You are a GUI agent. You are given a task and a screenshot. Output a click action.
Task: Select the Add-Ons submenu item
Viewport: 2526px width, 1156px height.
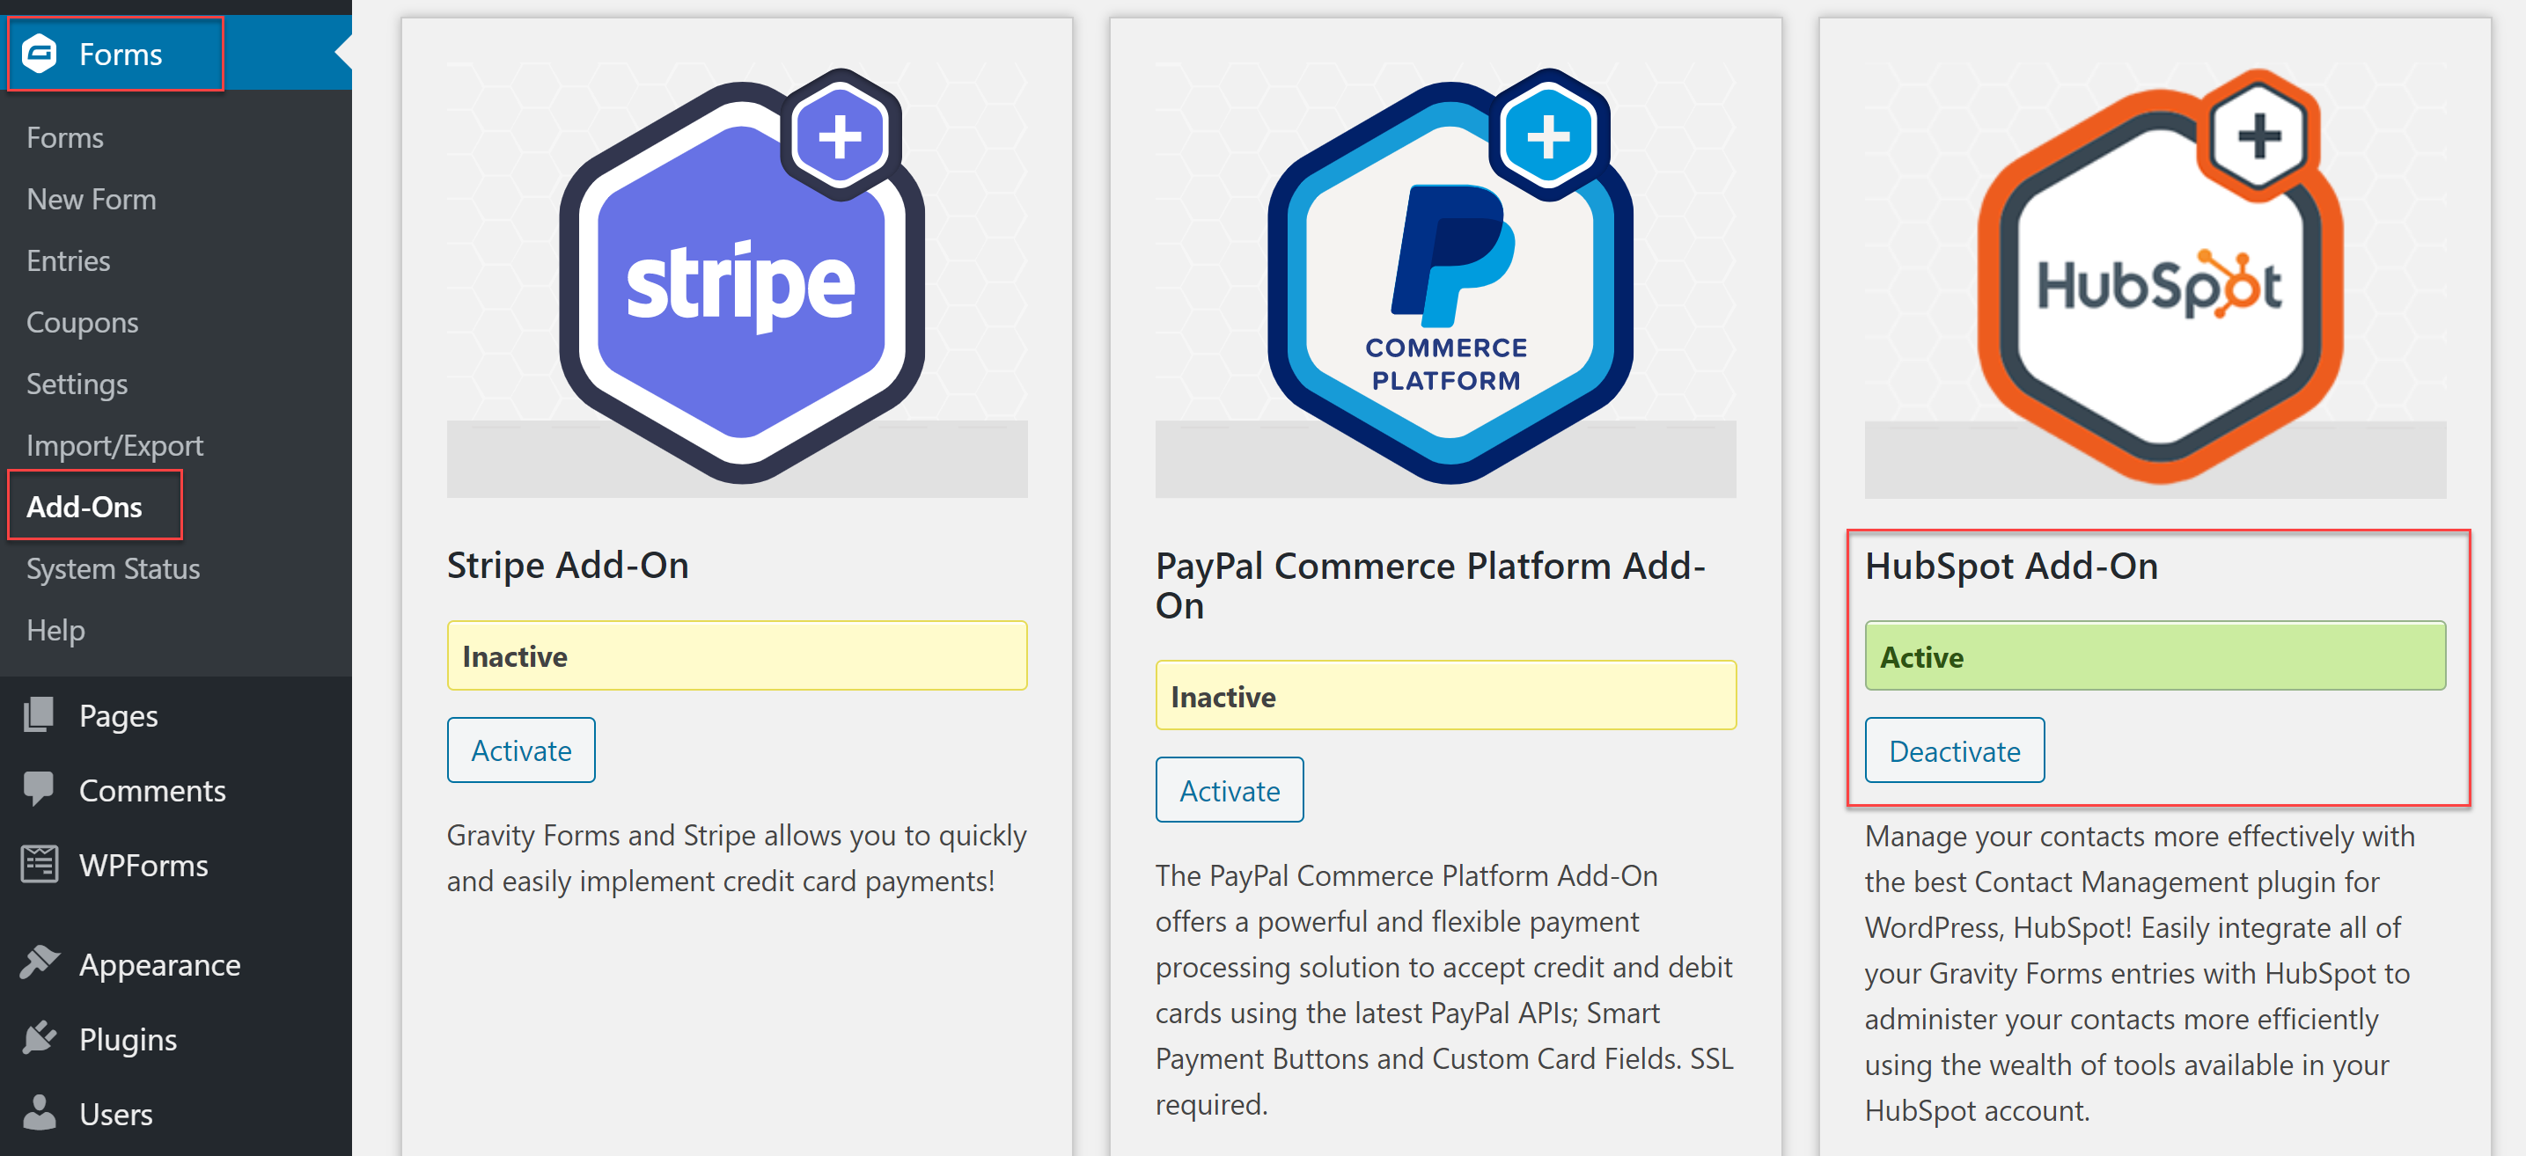tap(84, 507)
